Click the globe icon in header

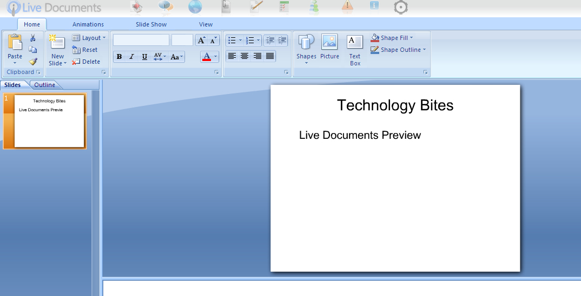(195, 7)
